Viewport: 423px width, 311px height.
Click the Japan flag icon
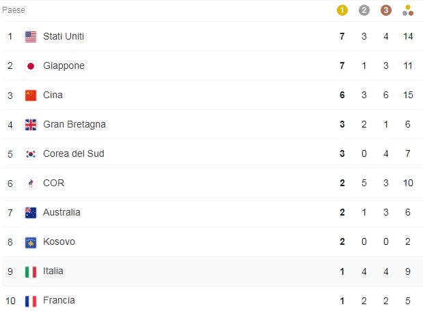point(31,66)
